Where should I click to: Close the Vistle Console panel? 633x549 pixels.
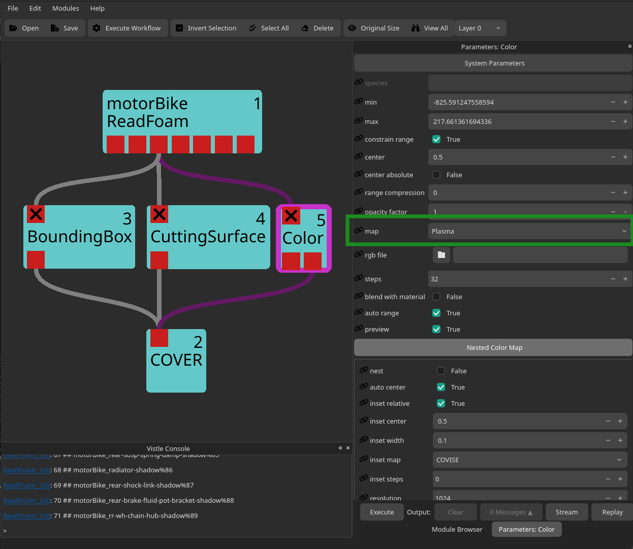(x=348, y=448)
